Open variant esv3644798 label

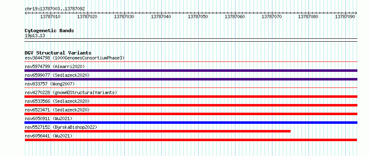[75, 58]
